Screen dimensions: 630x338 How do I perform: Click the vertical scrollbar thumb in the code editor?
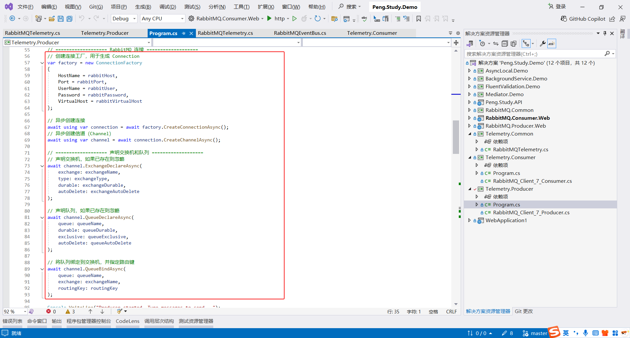(456, 137)
